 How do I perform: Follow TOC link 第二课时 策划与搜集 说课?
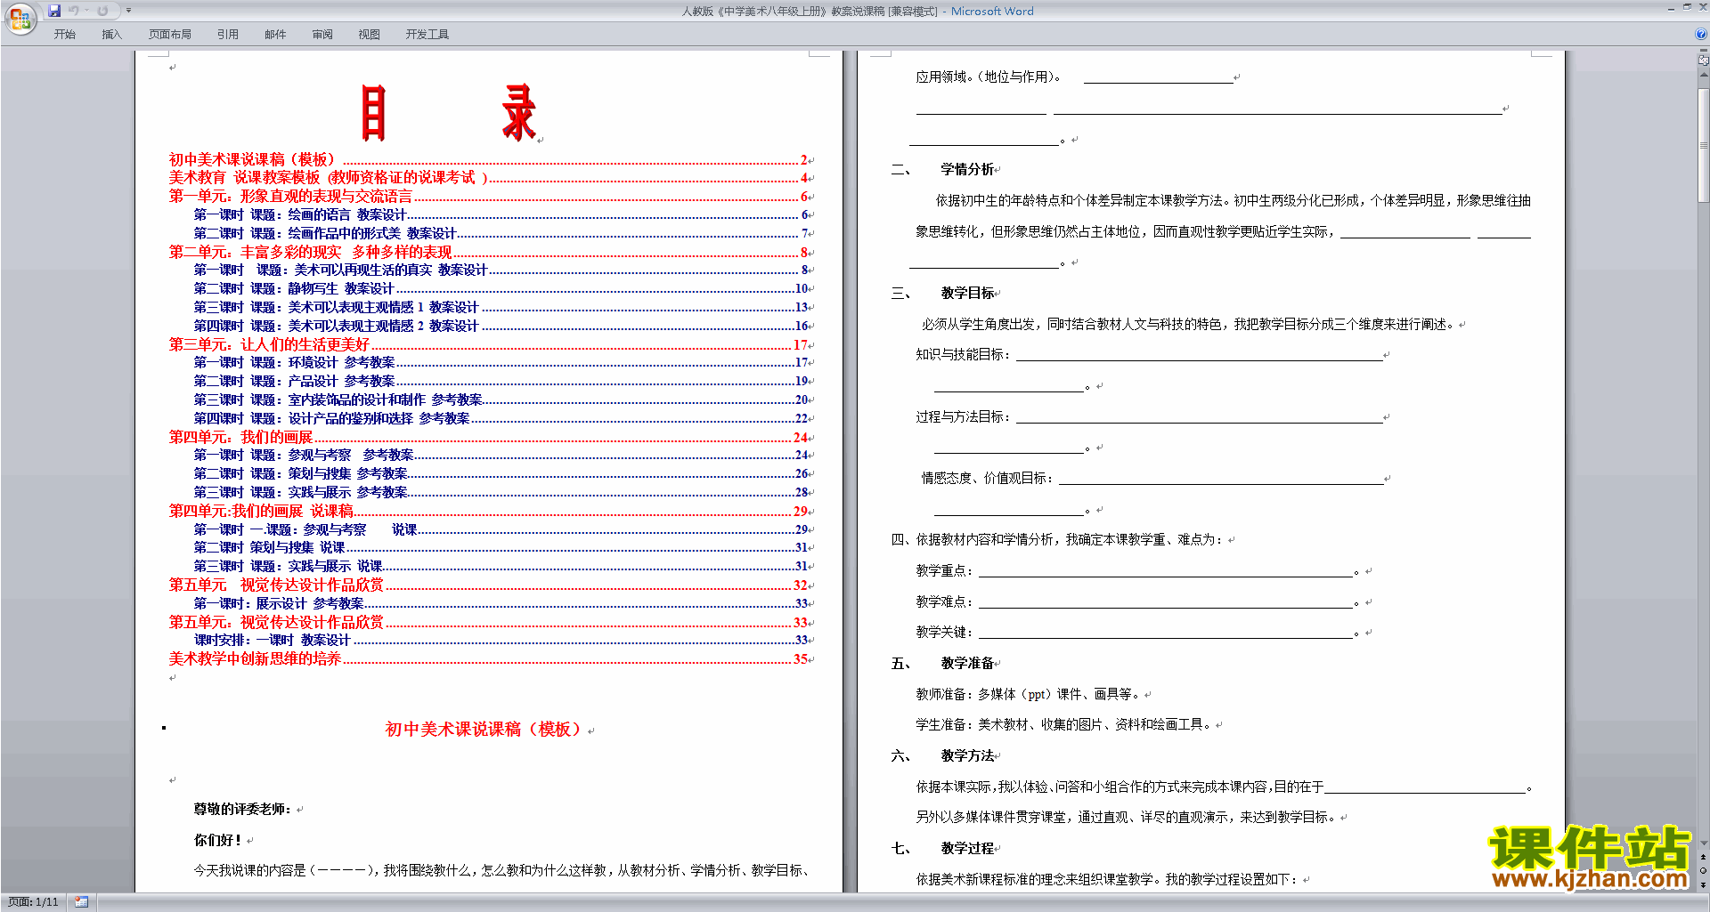coord(501,547)
